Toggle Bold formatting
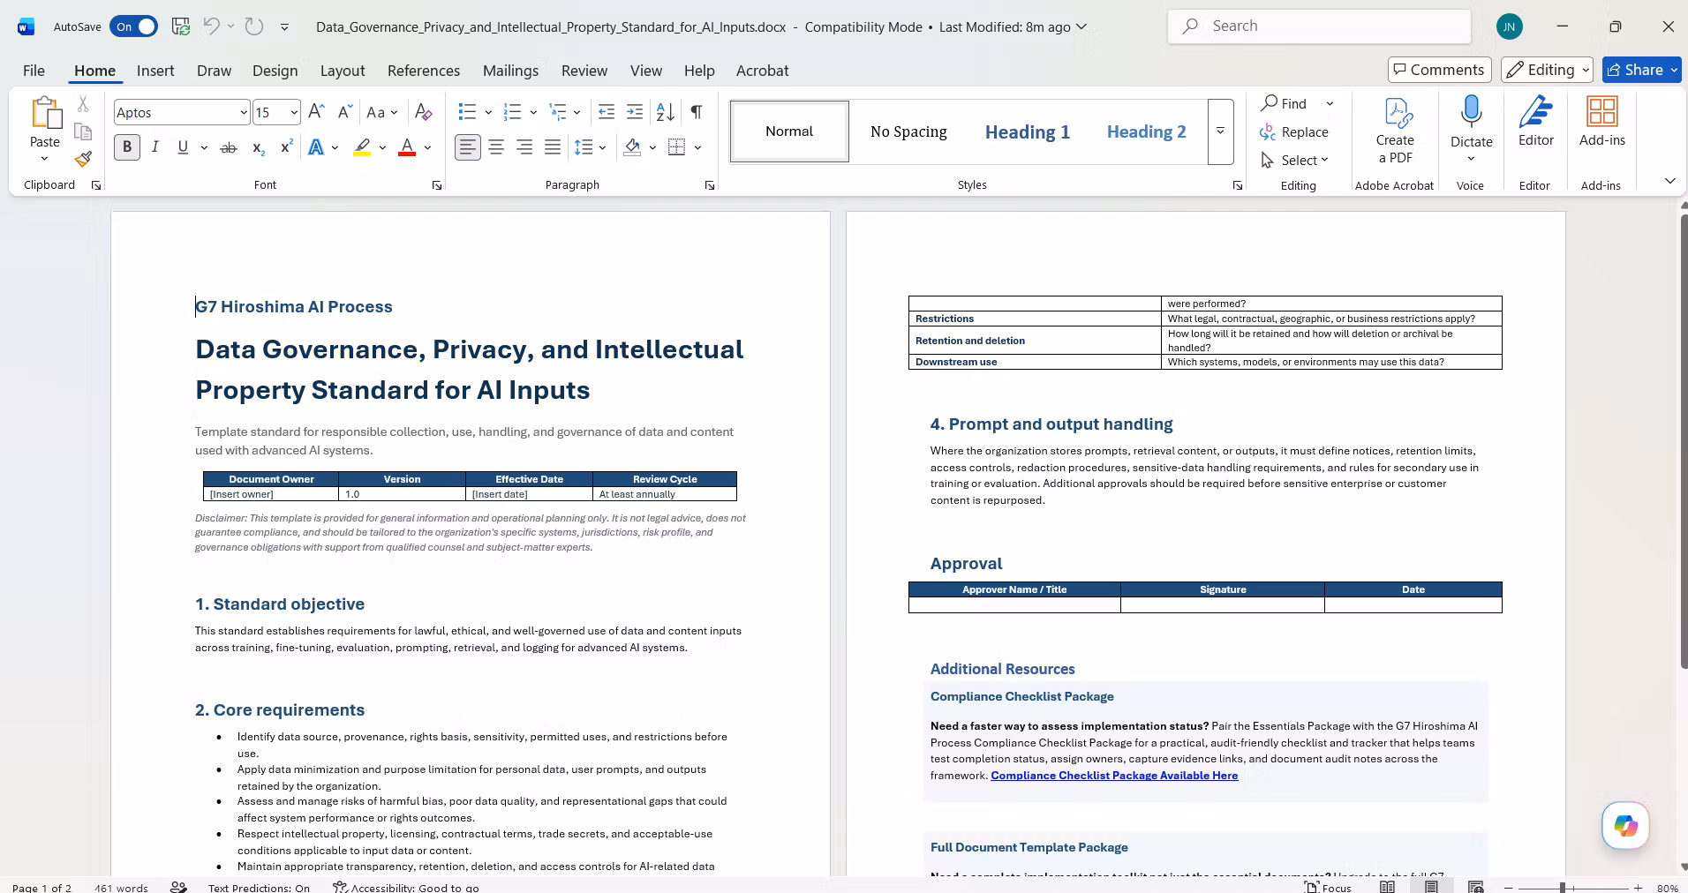This screenshot has height=893, width=1688. [127, 147]
